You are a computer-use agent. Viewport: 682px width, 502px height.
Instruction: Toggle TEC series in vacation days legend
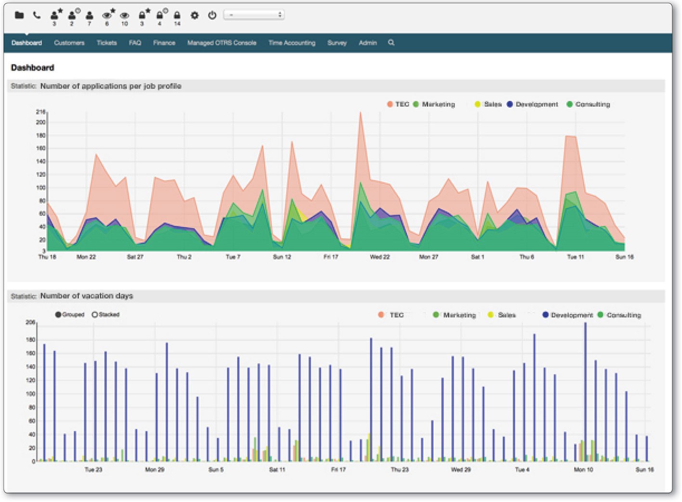[x=381, y=315]
